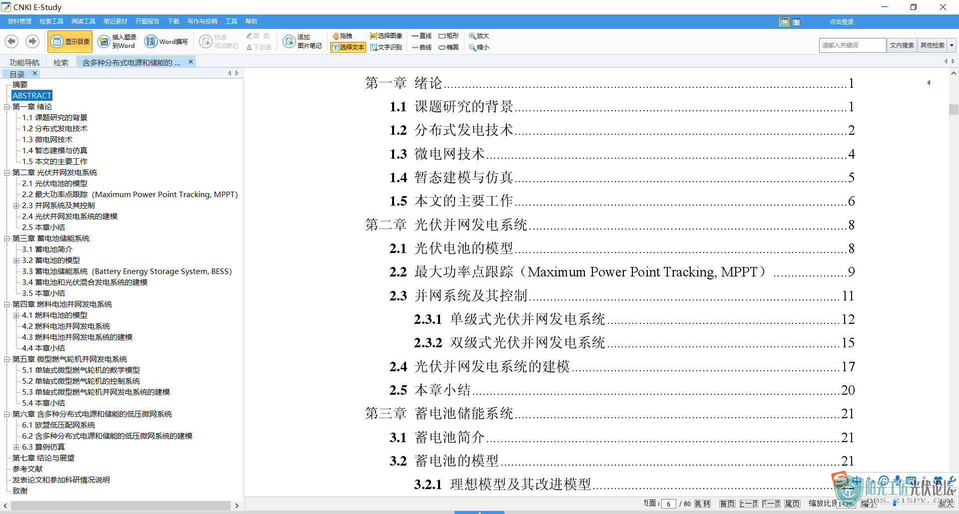Screen dimensions: 959x514
Task: Open the 阅读工具 menu
Action: (83, 21)
